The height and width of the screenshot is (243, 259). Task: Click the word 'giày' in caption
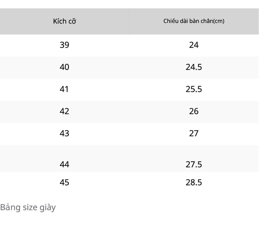point(48,208)
